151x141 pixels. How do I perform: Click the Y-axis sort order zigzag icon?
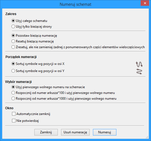[139, 71]
